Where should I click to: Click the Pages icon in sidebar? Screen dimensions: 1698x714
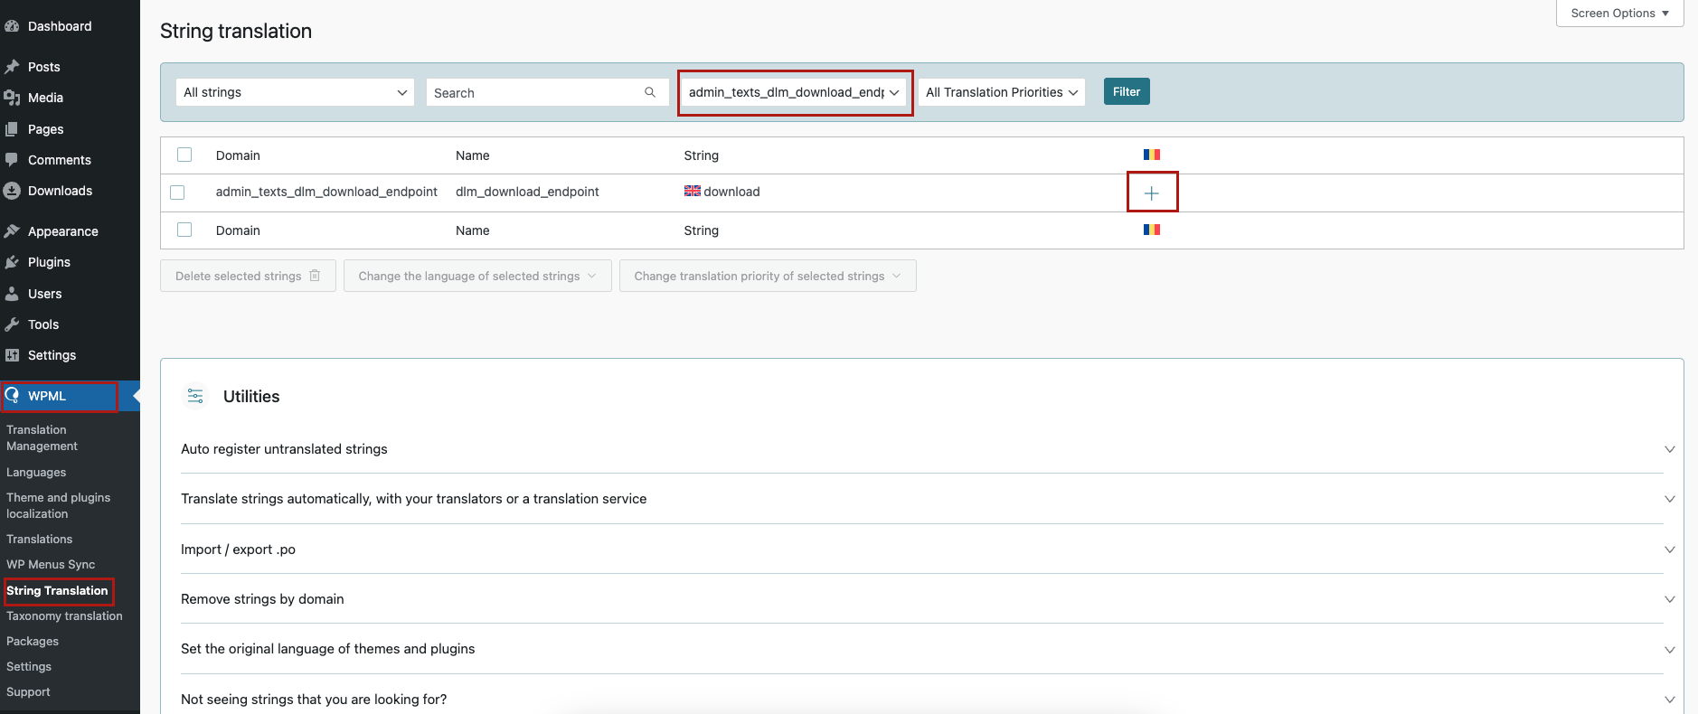click(12, 129)
